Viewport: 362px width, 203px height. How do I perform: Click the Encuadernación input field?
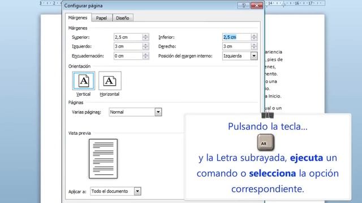128,56
